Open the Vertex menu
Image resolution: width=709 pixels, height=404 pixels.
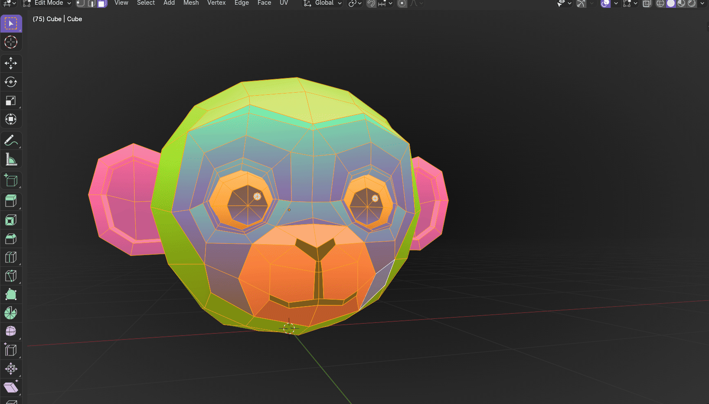(x=216, y=3)
